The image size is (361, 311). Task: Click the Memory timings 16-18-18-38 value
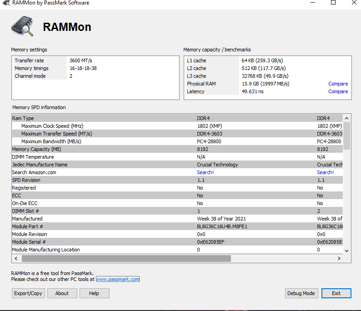coord(83,68)
